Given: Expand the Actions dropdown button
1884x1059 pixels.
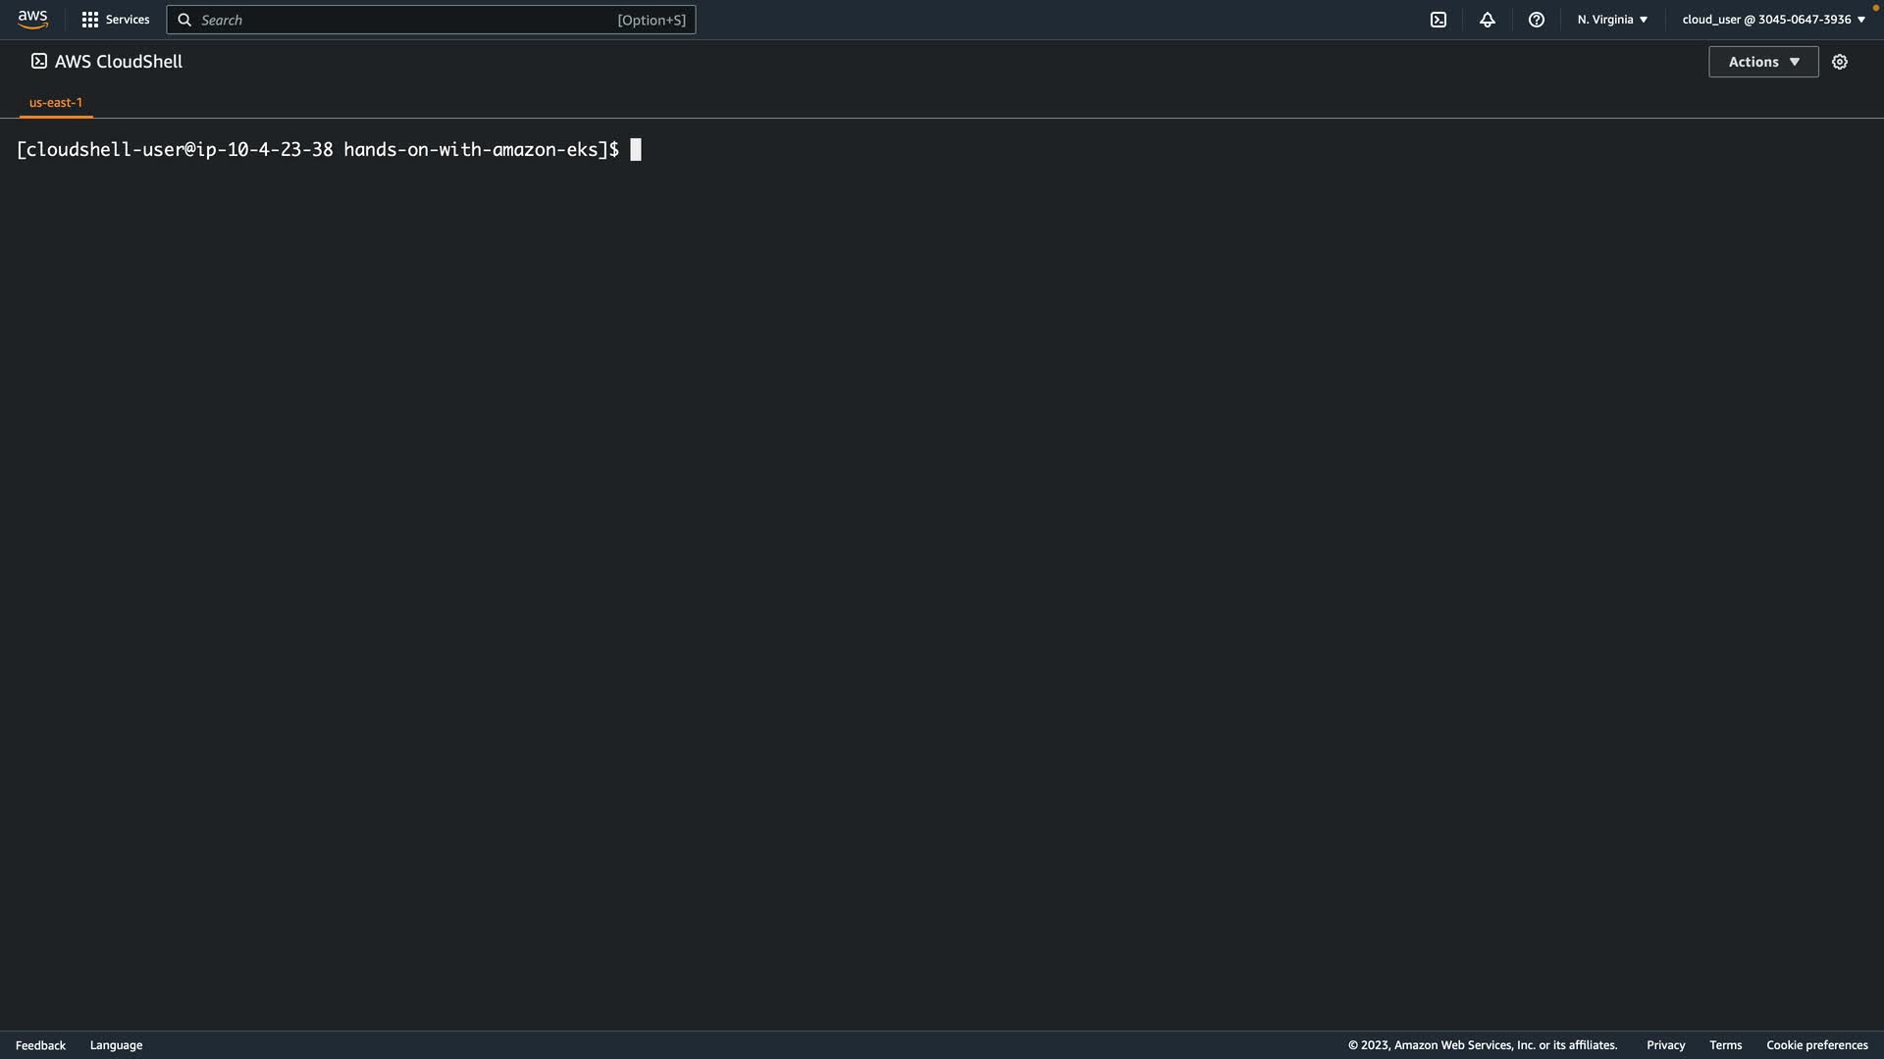Looking at the screenshot, I should coord(1763,62).
